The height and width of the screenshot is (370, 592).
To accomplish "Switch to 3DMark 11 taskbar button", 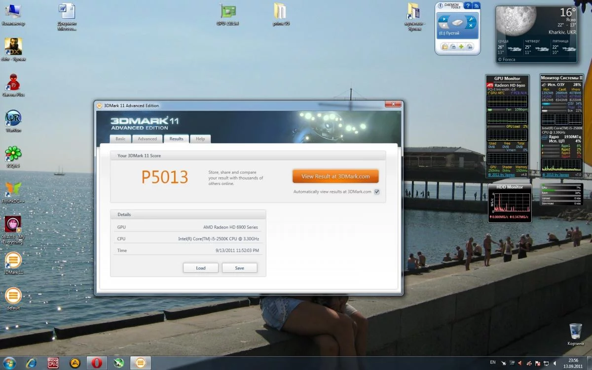I will (141, 363).
